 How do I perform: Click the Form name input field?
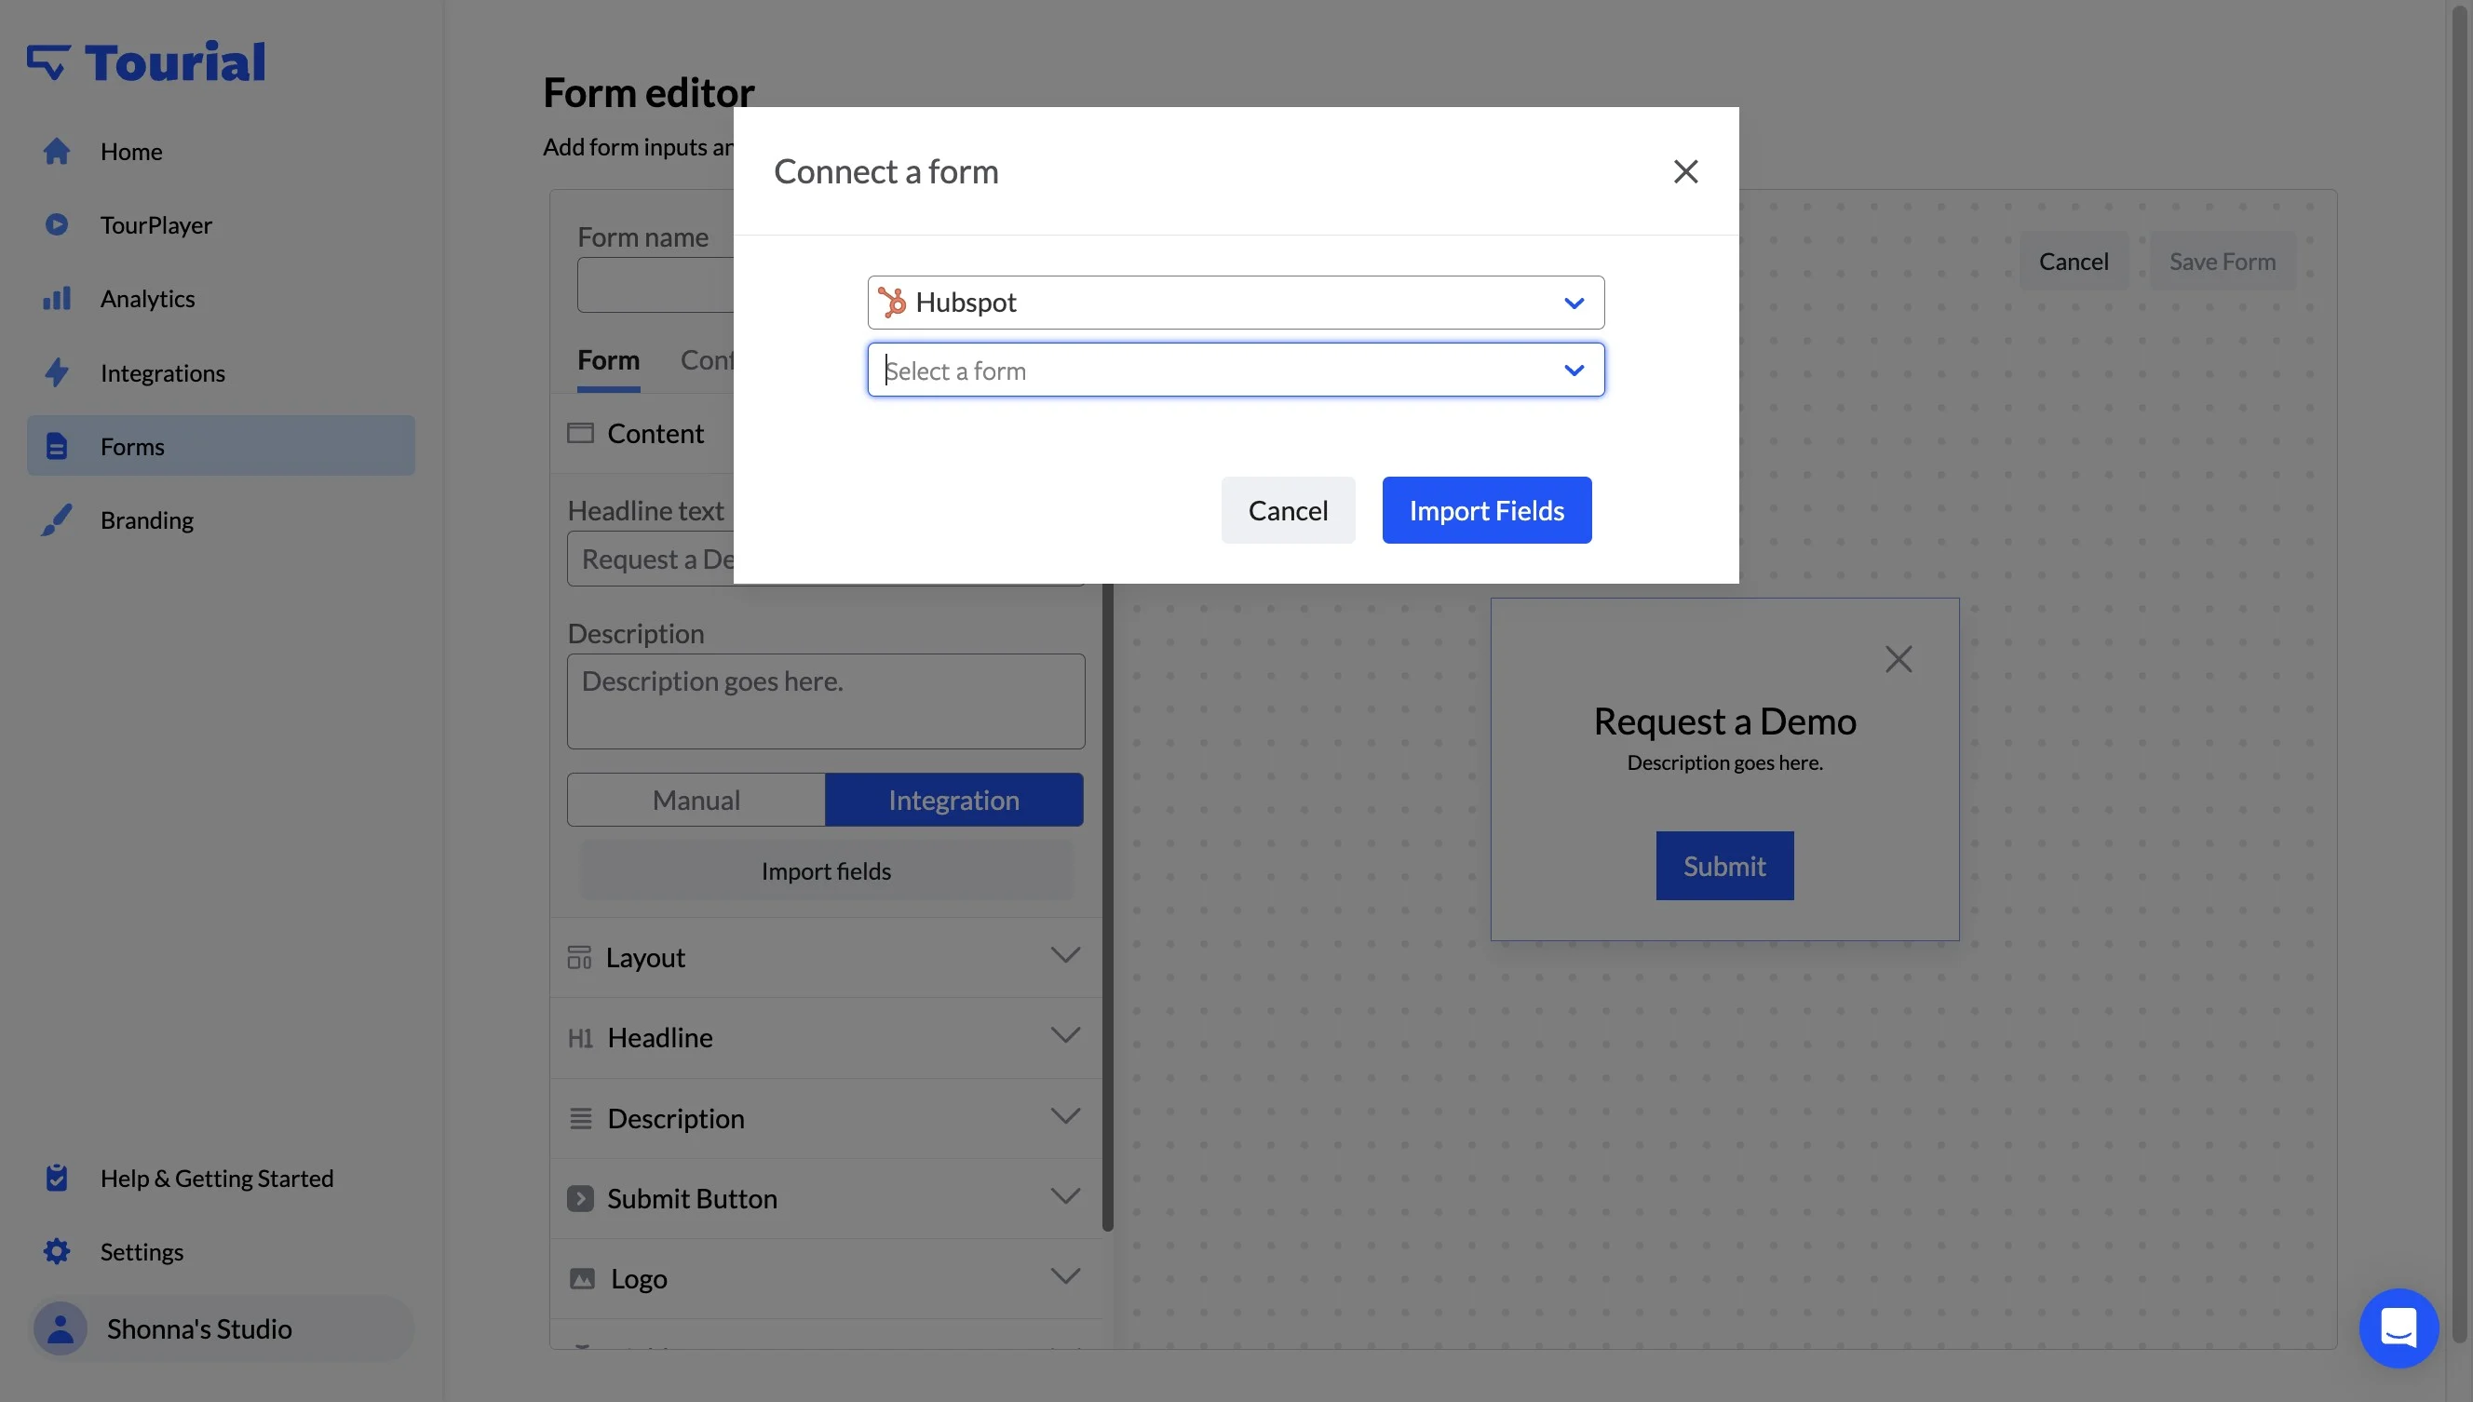[655, 285]
